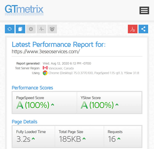
Task: Select the PageSpeed Score A (100%) value
Action: 33,105
